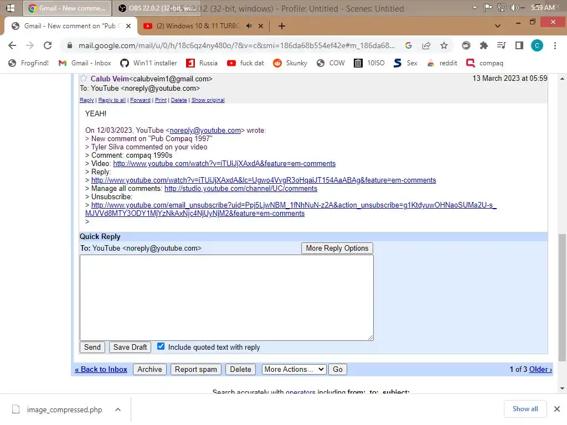Open the COW bookmark
The height and width of the screenshot is (425, 567).
(x=331, y=63)
